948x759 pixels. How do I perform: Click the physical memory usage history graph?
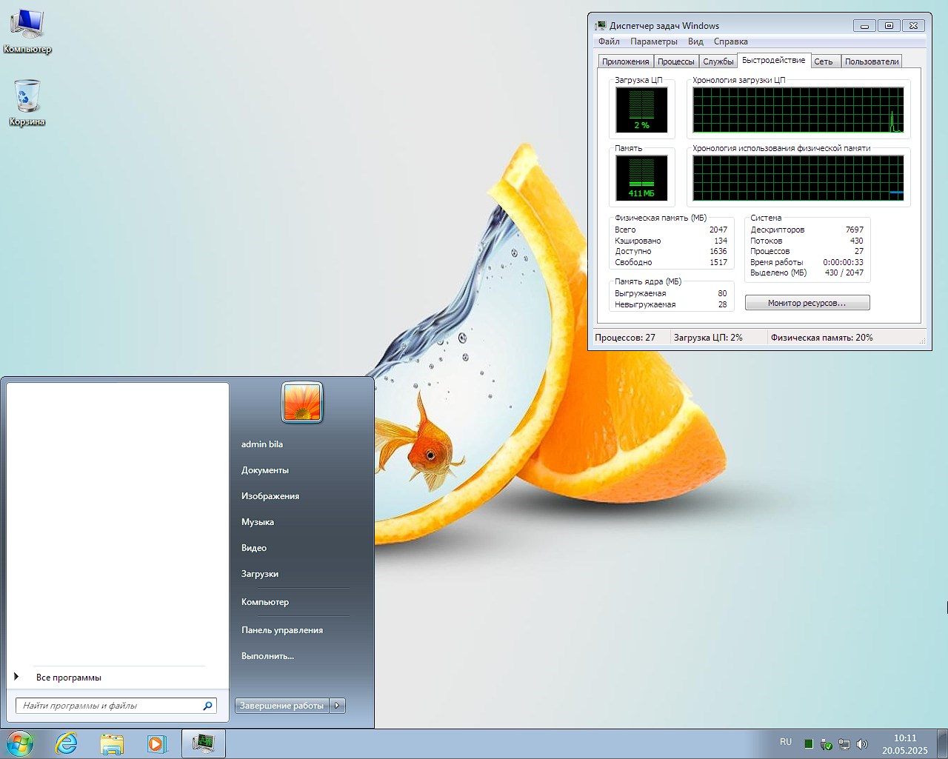pyautogui.click(x=798, y=178)
